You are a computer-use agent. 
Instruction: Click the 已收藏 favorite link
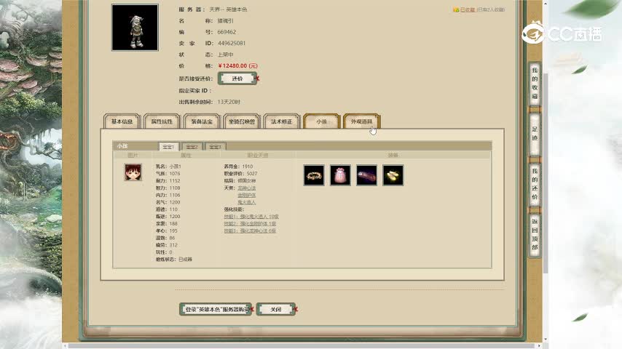468,9
